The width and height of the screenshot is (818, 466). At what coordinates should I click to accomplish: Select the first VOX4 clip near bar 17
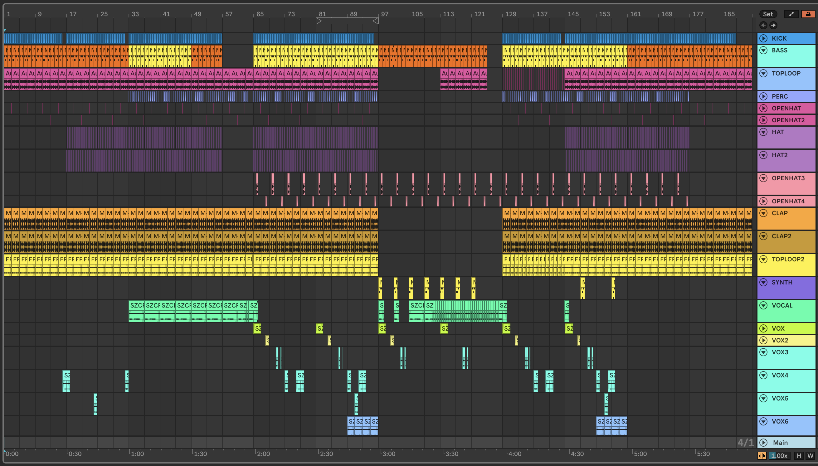(x=66, y=381)
